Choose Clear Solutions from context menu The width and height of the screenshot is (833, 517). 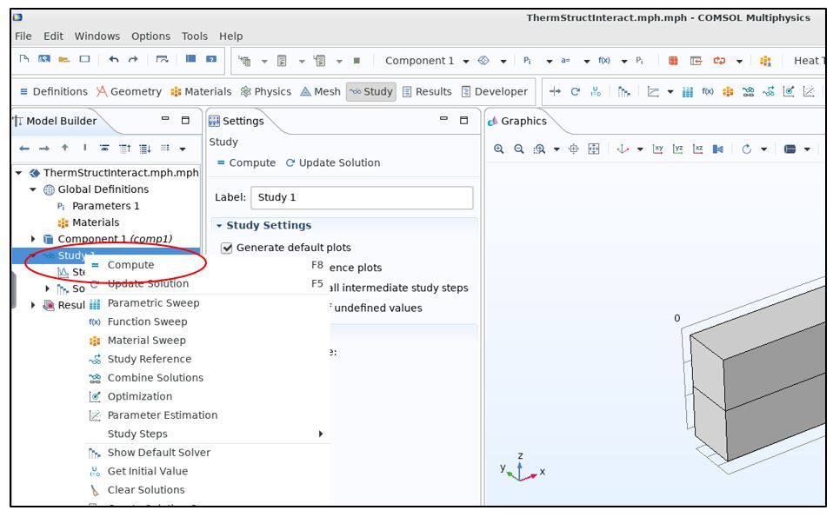207,490
